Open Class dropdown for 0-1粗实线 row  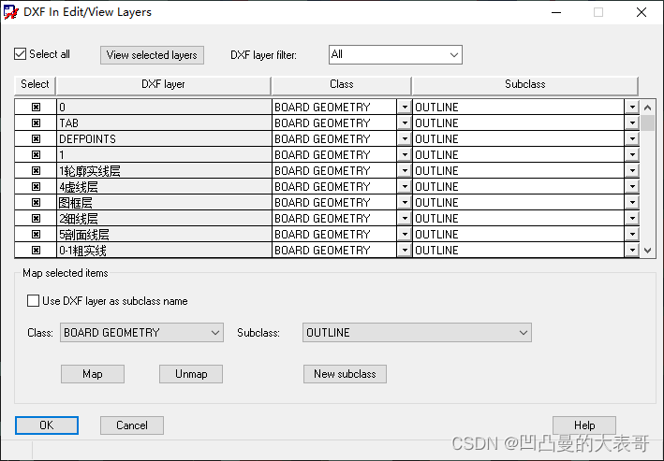click(405, 251)
